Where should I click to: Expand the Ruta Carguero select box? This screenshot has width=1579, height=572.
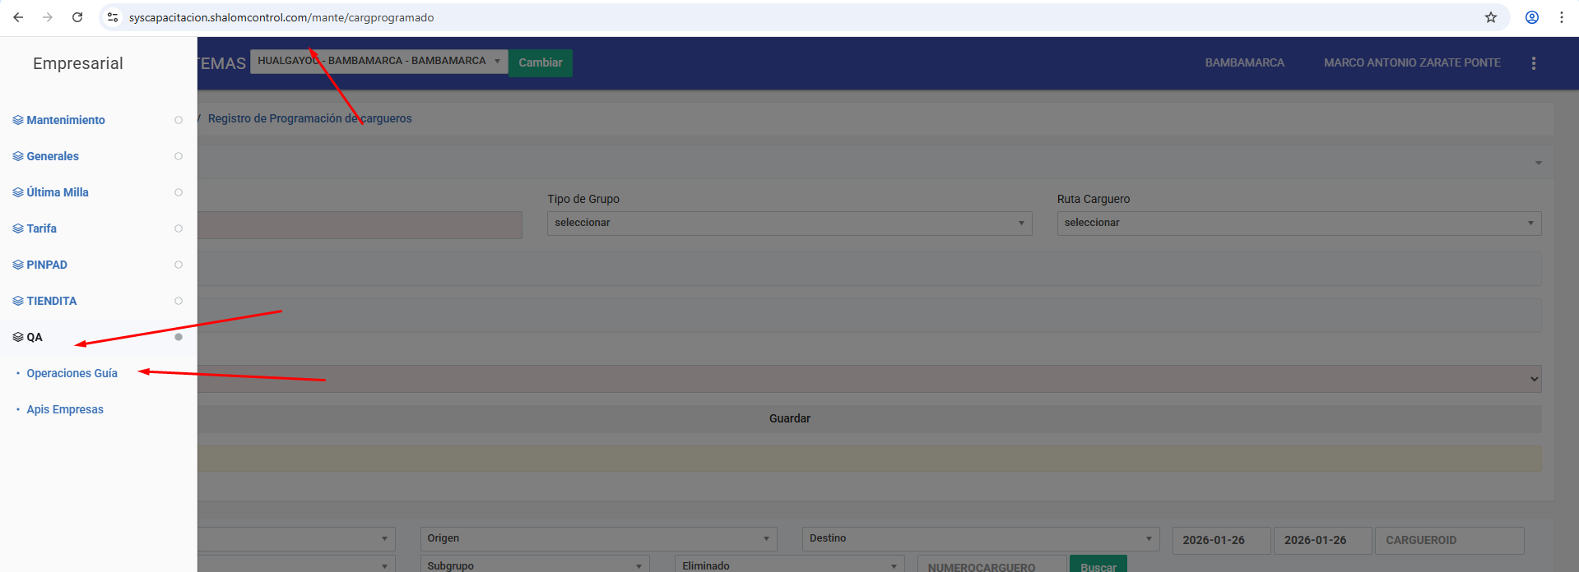(x=1298, y=223)
